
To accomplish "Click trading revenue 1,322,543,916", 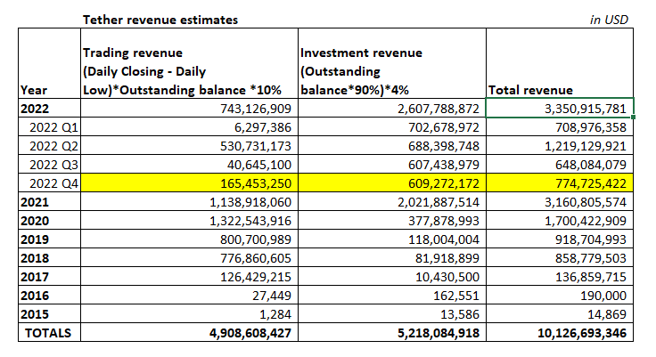I will click(x=189, y=220).
